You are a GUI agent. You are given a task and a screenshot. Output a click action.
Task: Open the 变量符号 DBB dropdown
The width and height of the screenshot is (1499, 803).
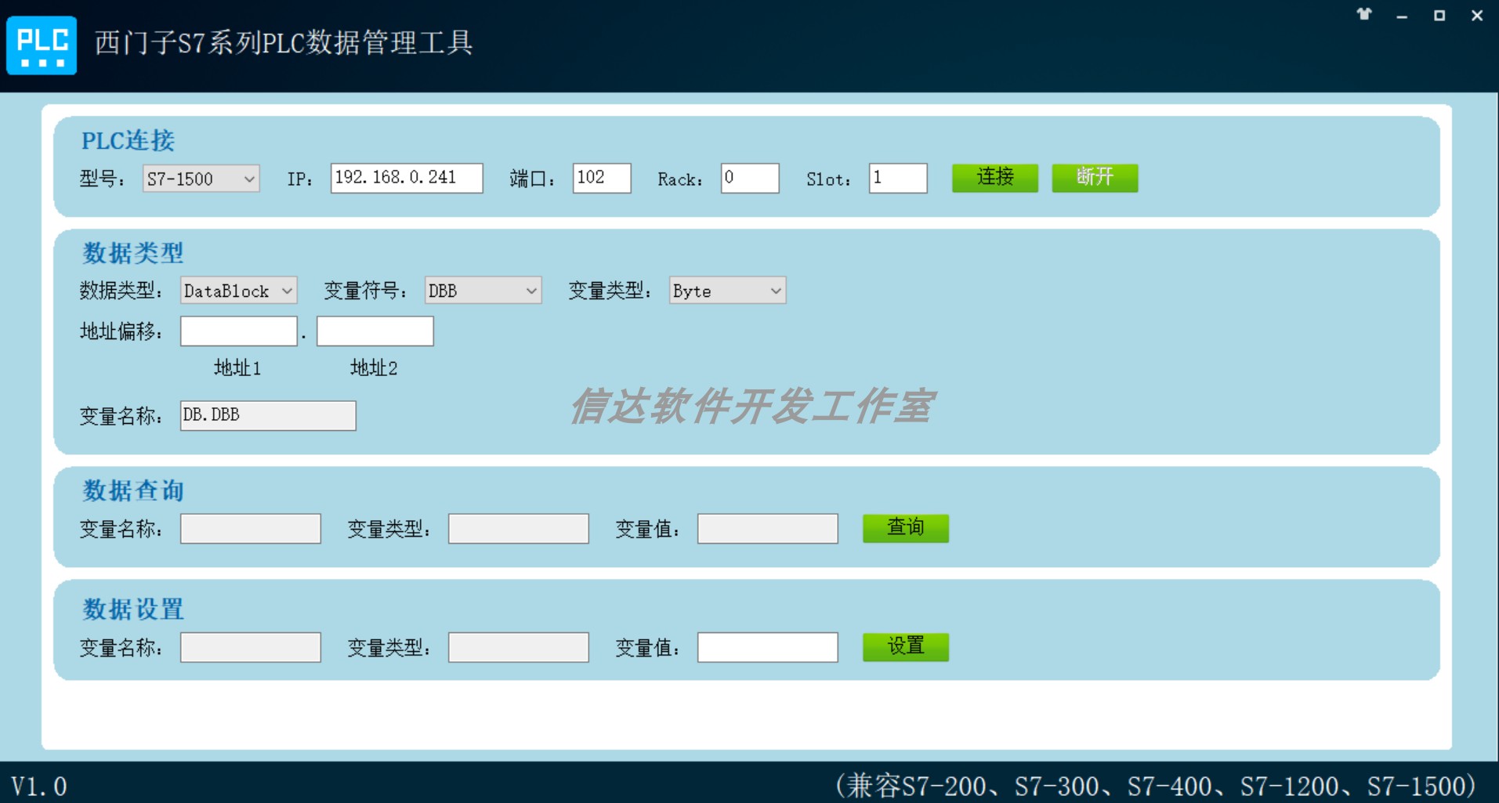(483, 291)
